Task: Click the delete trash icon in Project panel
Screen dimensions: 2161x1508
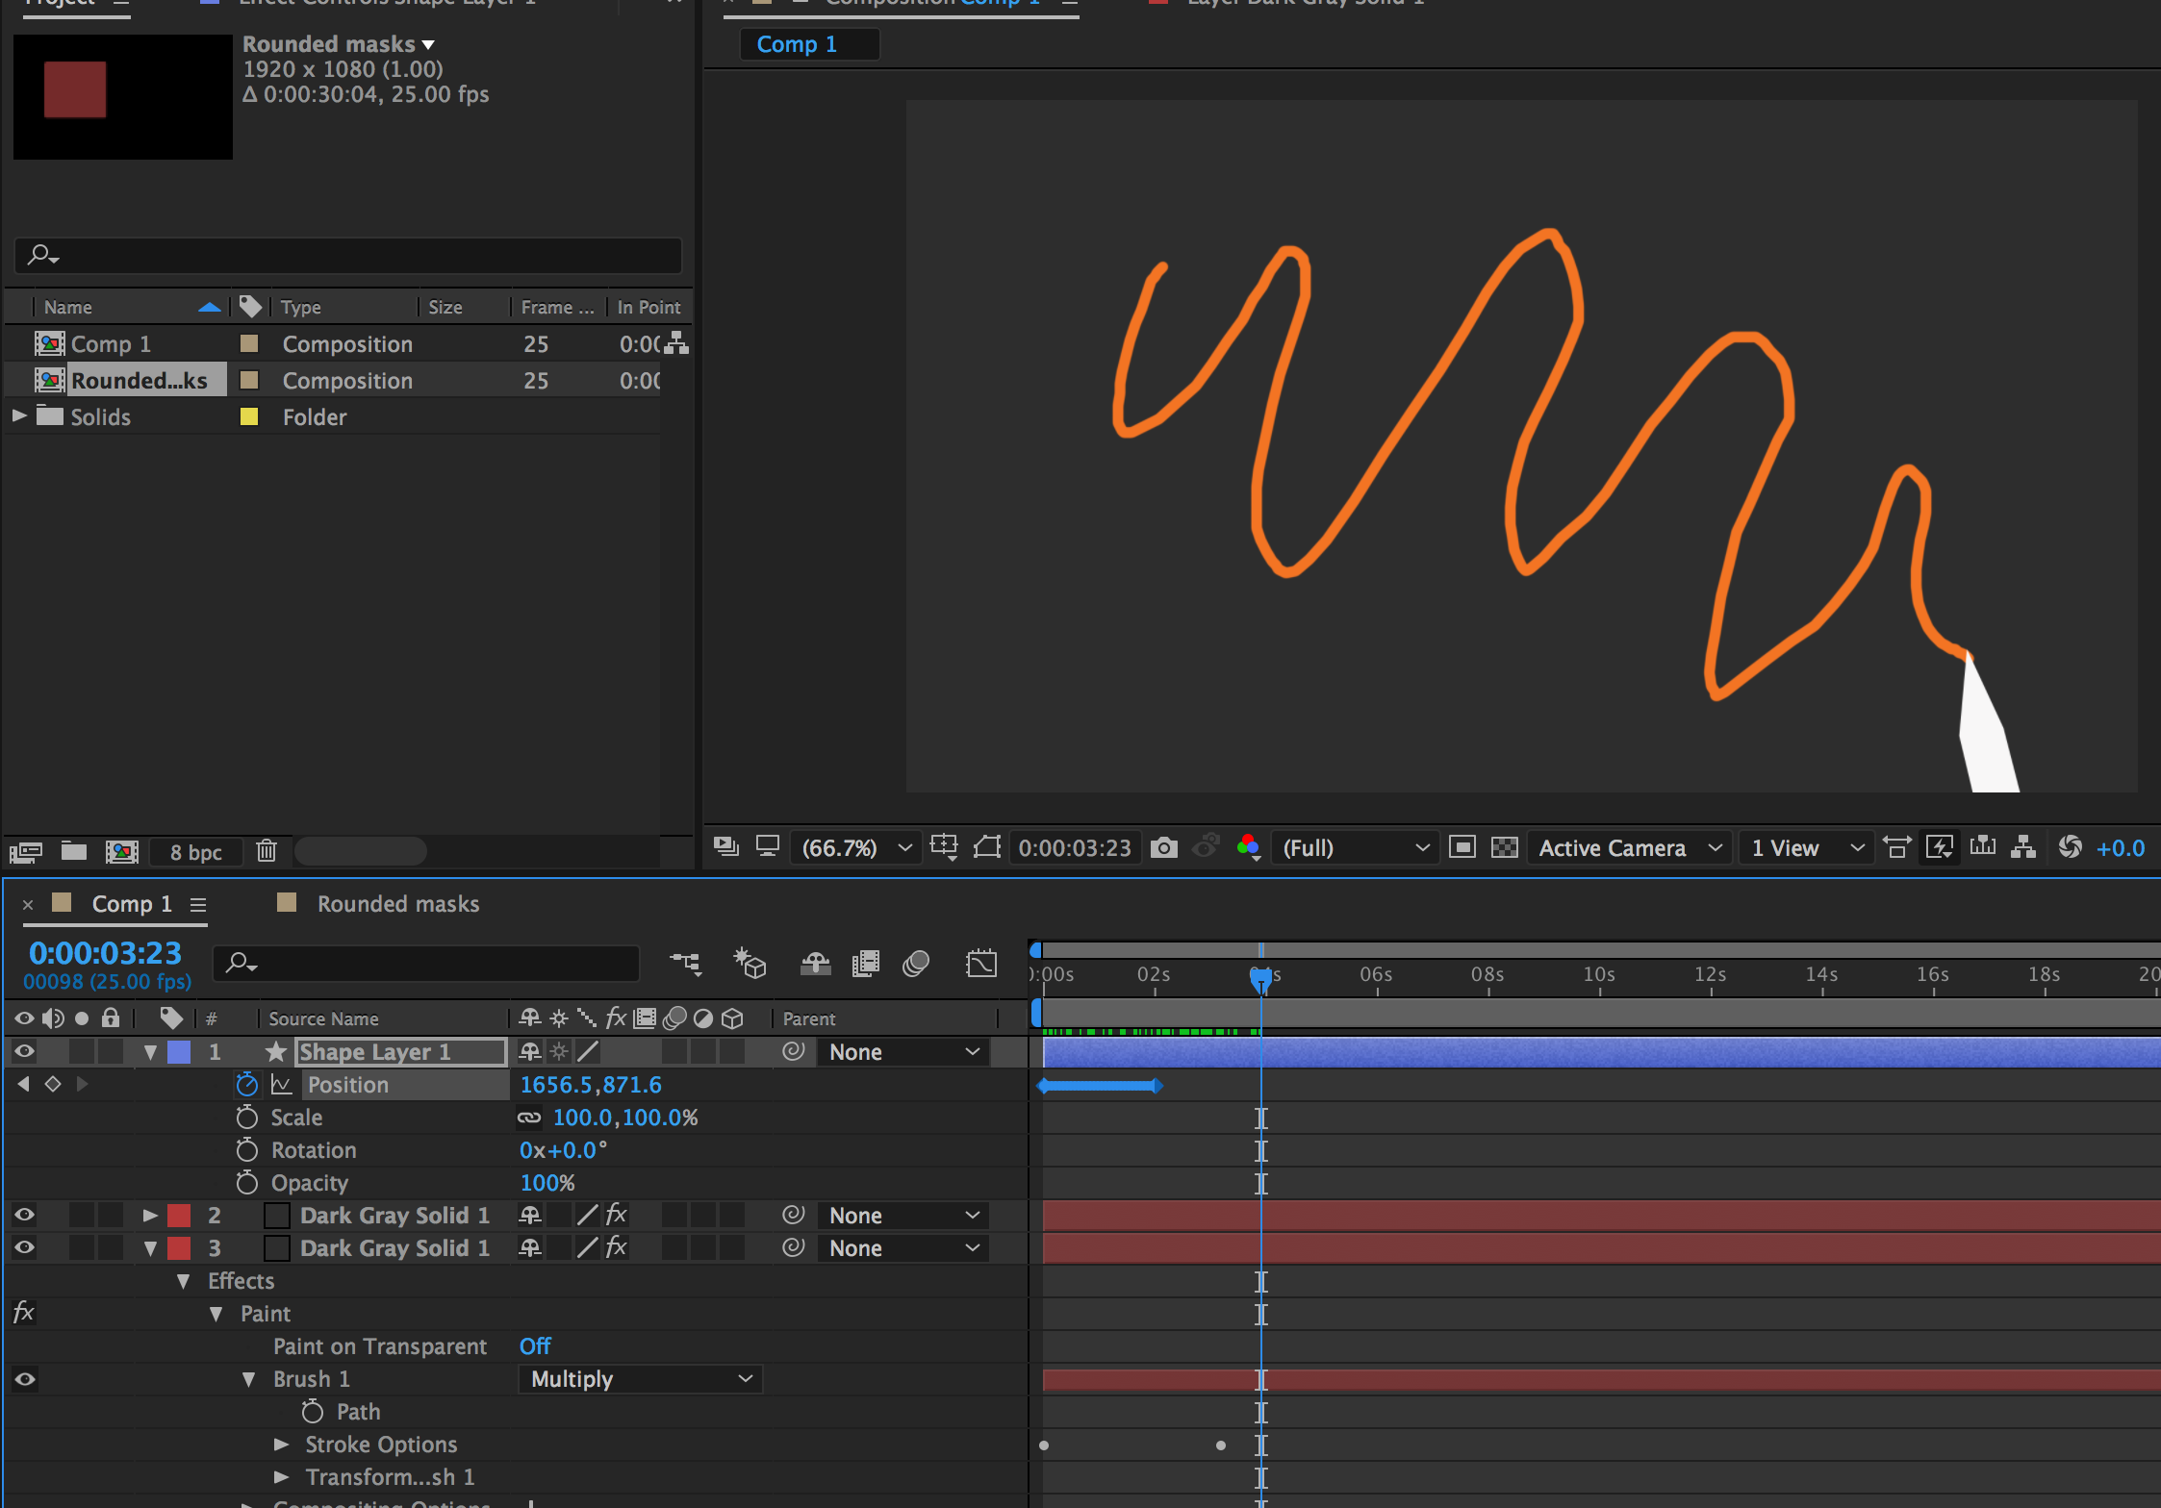Action: tap(267, 851)
